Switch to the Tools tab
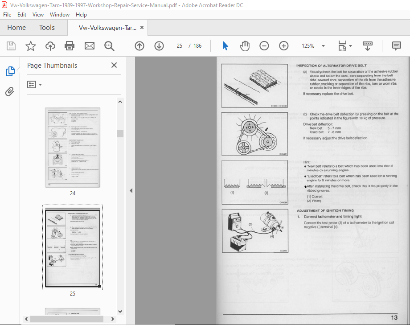 [47, 28]
